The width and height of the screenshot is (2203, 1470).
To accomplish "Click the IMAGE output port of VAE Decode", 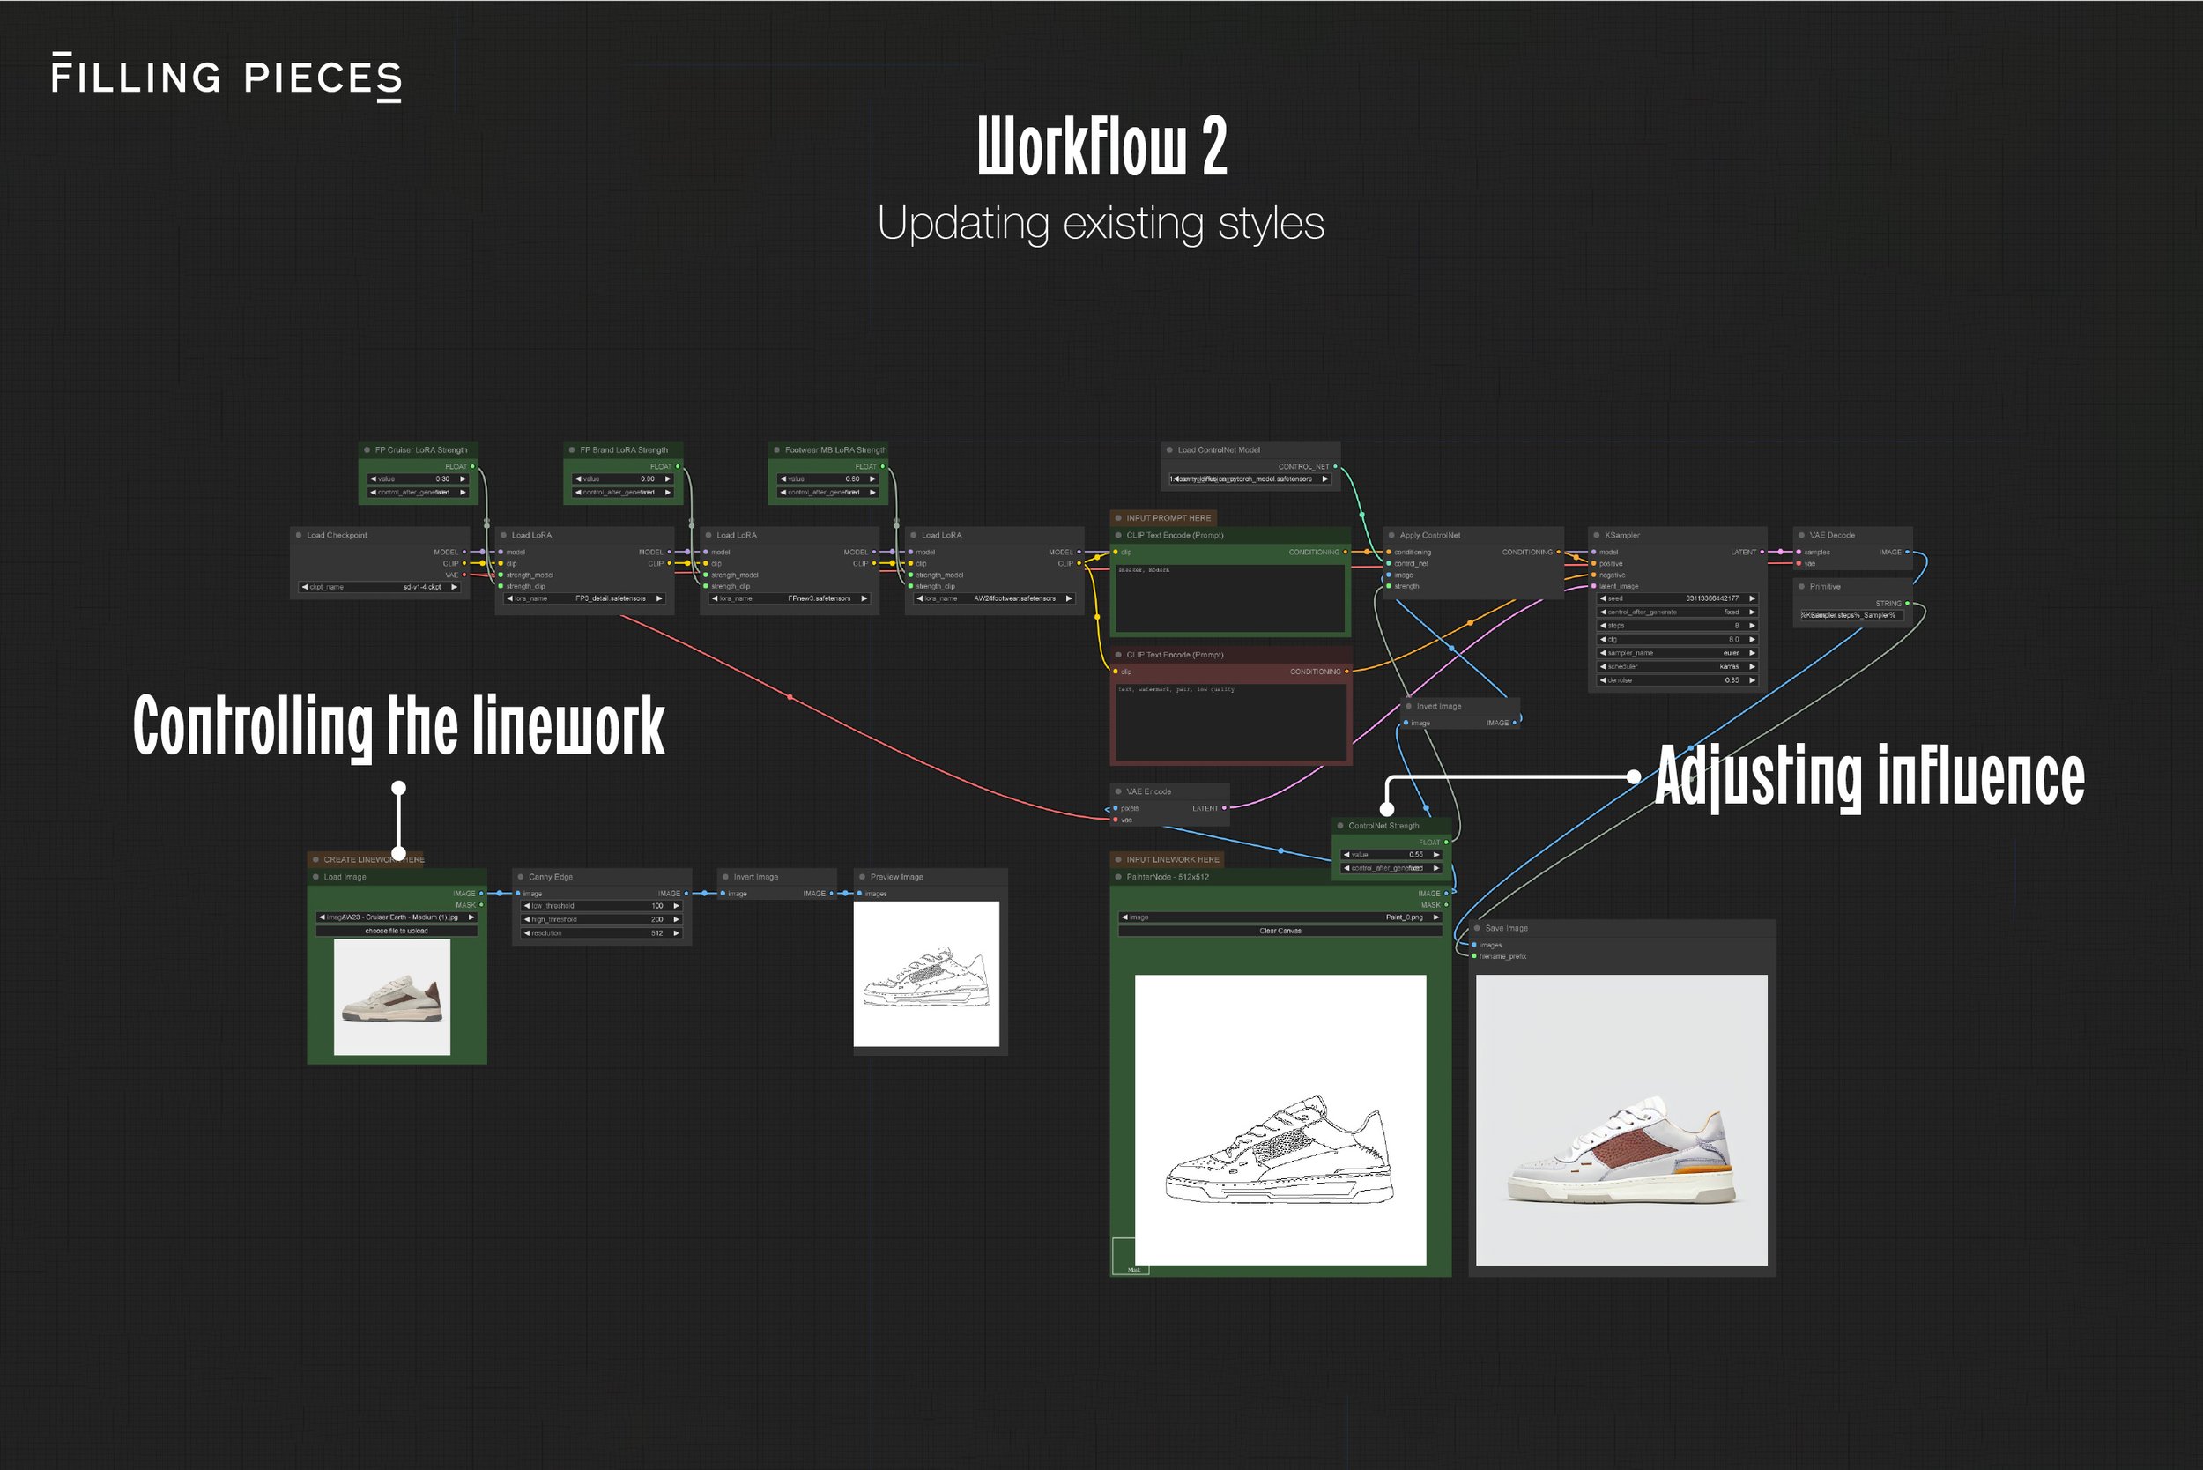I will pyautogui.click(x=1907, y=553).
